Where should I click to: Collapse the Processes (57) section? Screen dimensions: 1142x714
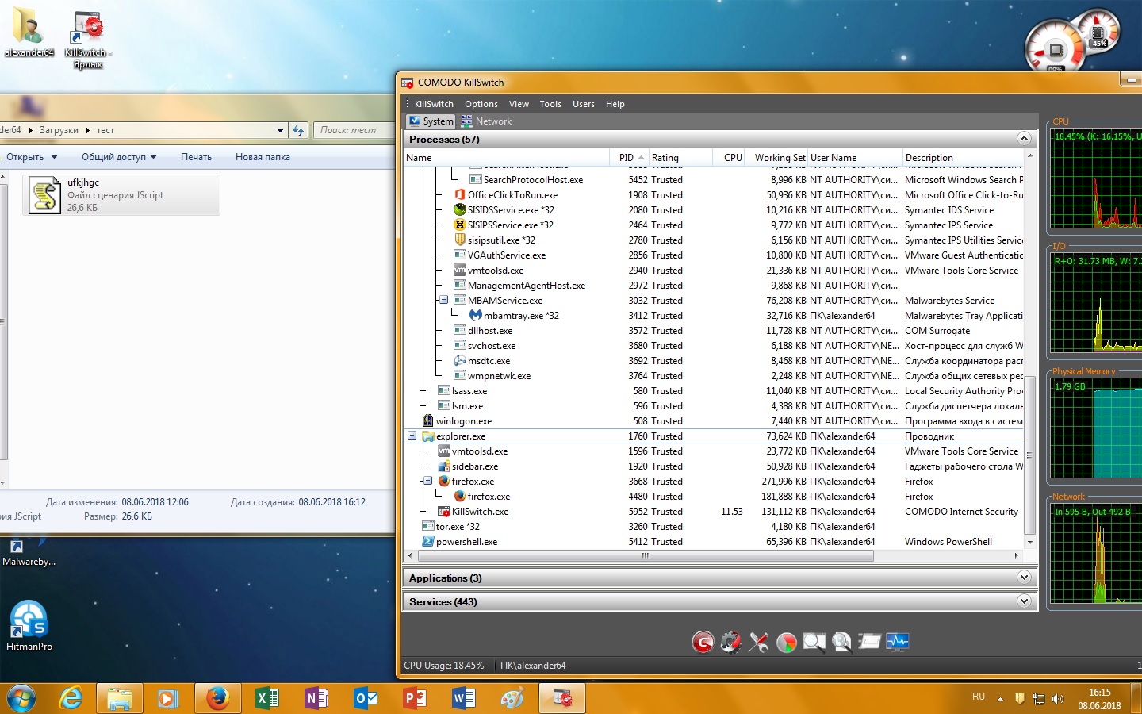pyautogui.click(x=1024, y=139)
